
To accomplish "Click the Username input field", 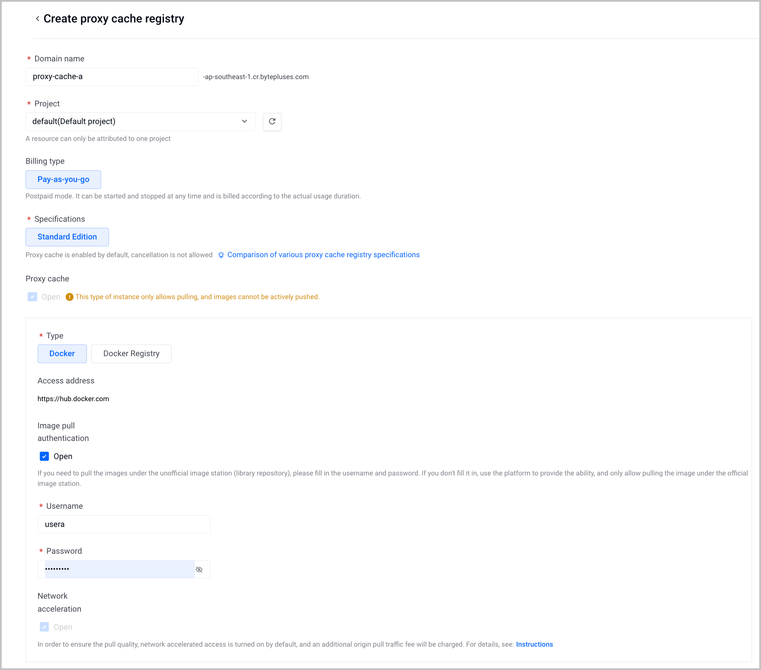I will (x=124, y=524).
